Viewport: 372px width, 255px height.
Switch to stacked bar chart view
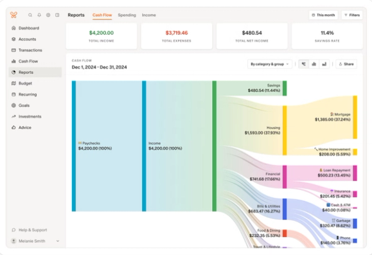(x=324, y=64)
